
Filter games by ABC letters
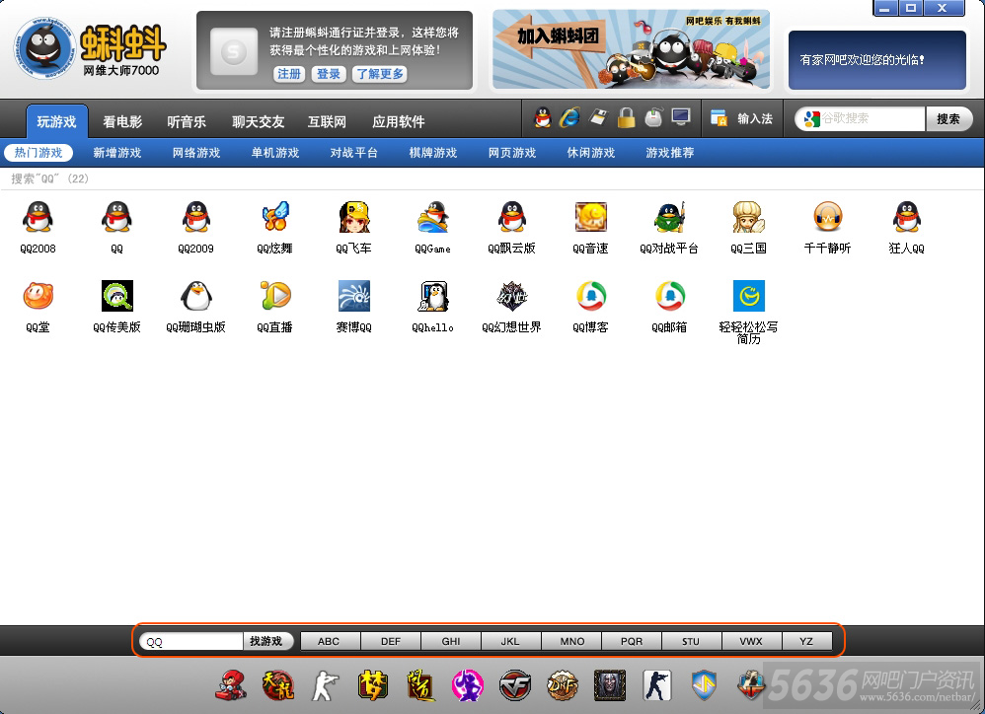point(329,641)
